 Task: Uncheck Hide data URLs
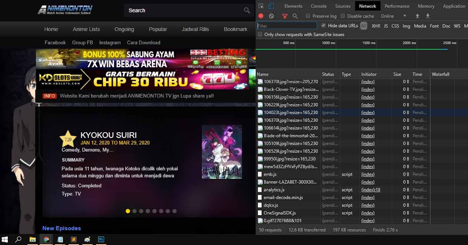(x=323, y=26)
